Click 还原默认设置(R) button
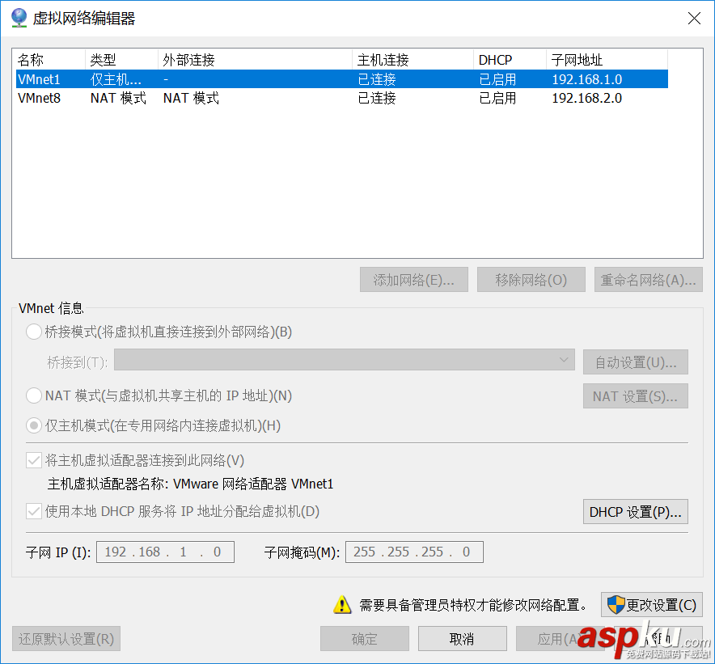The height and width of the screenshot is (664, 715). pyautogui.click(x=66, y=638)
